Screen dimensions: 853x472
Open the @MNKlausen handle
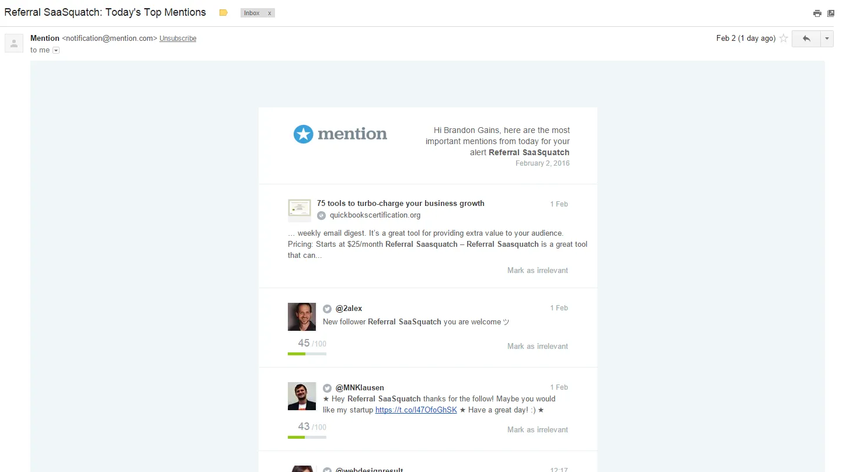360,388
